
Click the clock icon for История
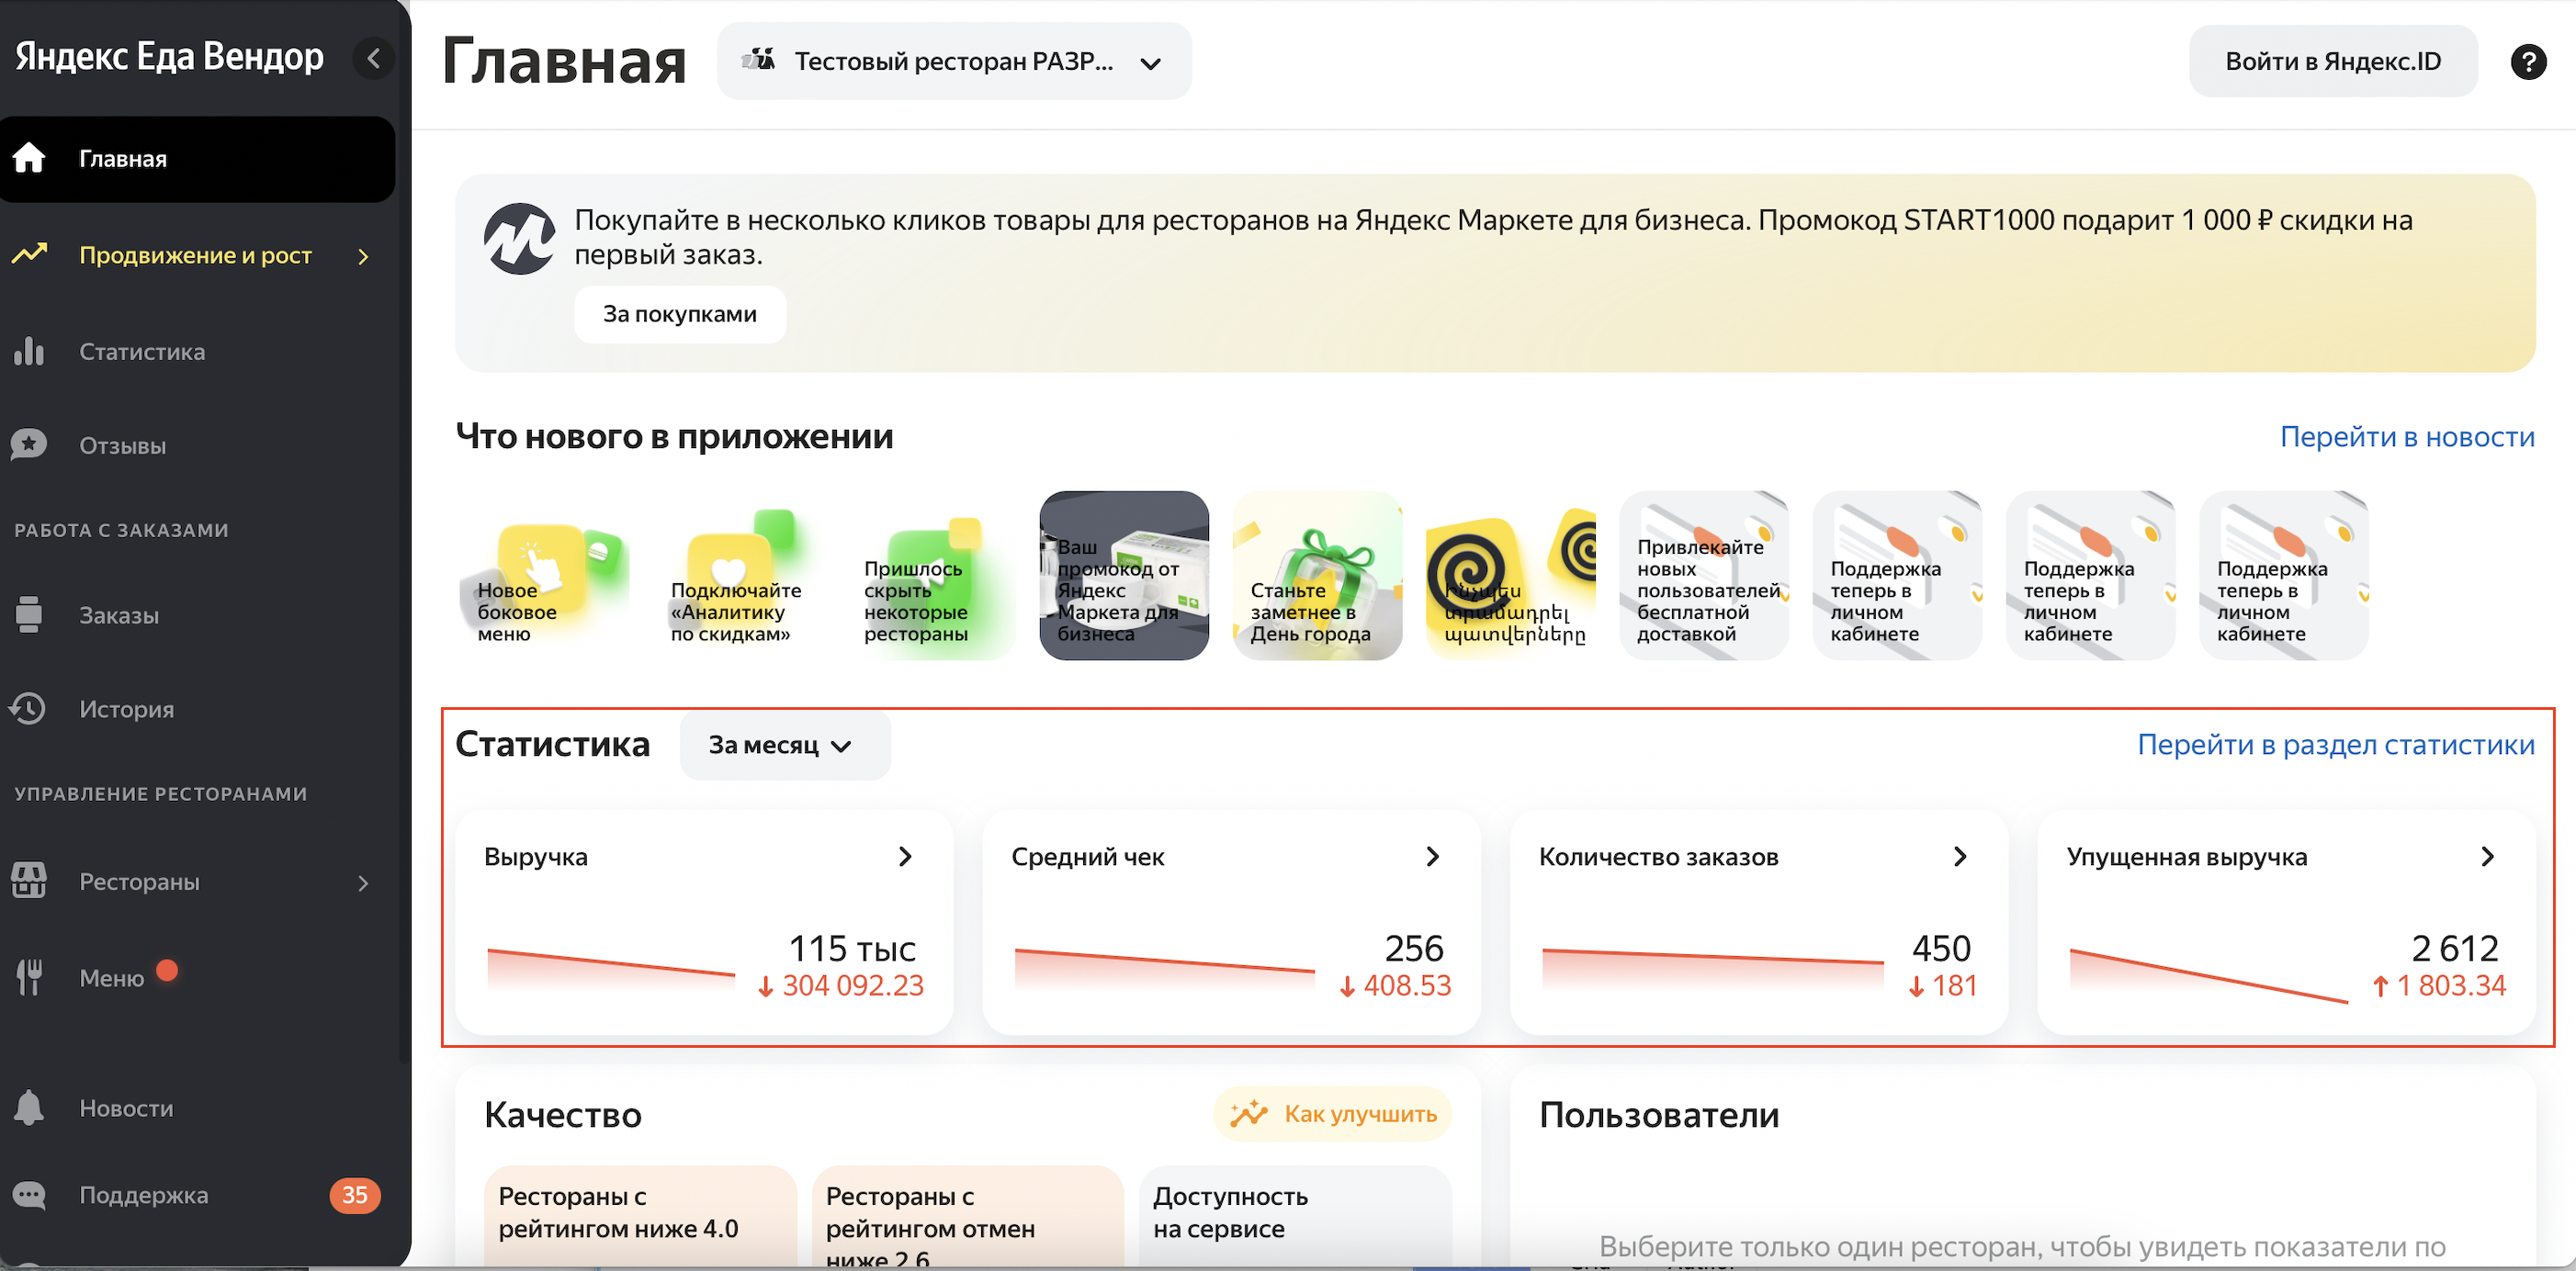[28, 708]
